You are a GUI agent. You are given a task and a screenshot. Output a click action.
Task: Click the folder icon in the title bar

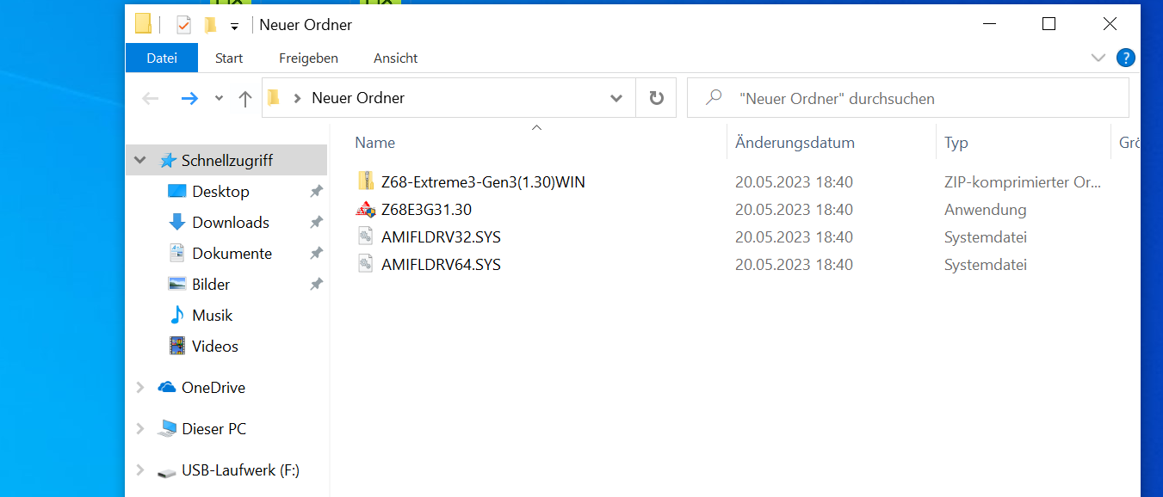pos(143,23)
